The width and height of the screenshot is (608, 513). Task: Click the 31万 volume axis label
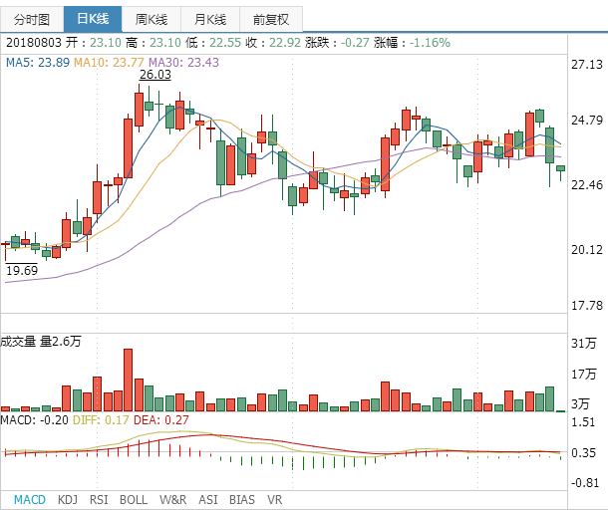click(583, 344)
